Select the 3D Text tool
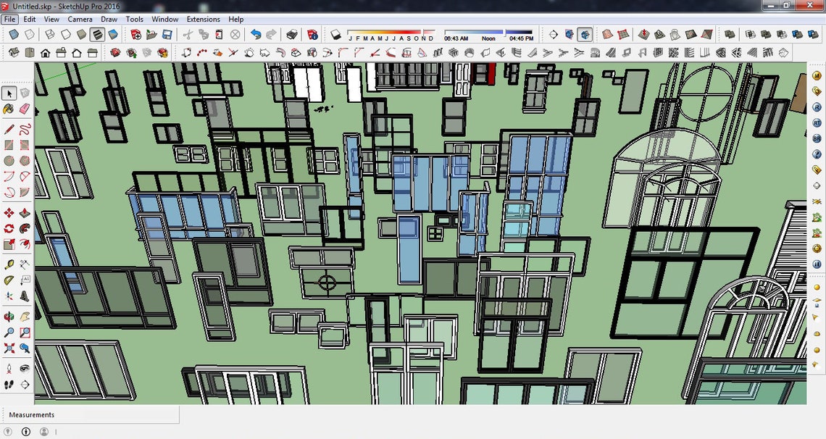Viewport: 826px width, 439px height. pos(25,279)
